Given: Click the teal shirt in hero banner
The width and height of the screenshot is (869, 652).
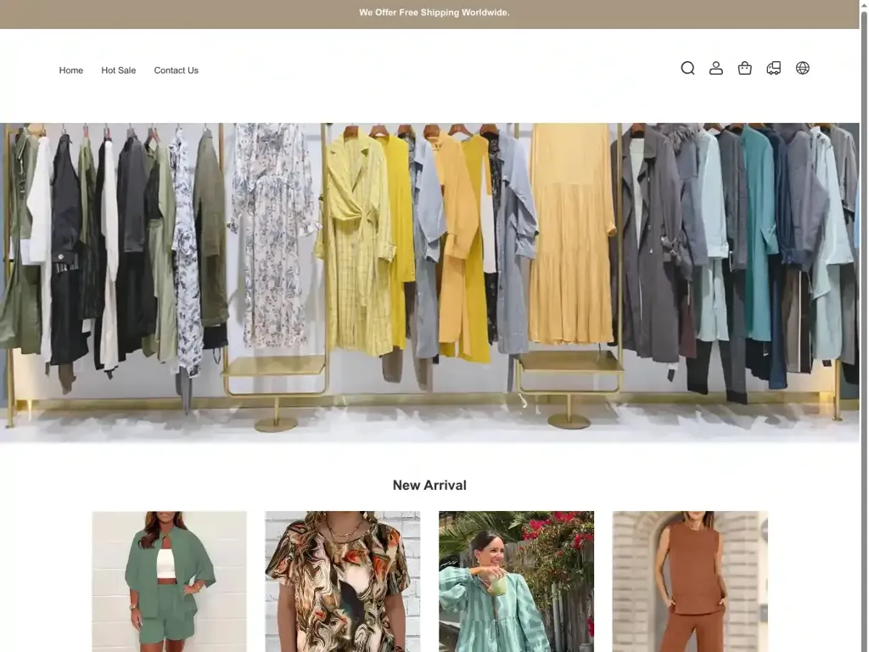Looking at the screenshot, I should pyautogui.click(x=757, y=229).
